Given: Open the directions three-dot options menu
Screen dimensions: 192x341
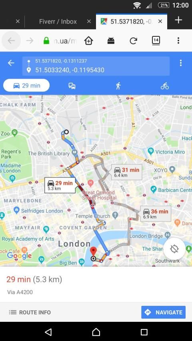Looking at the screenshot, I should coord(181,63).
